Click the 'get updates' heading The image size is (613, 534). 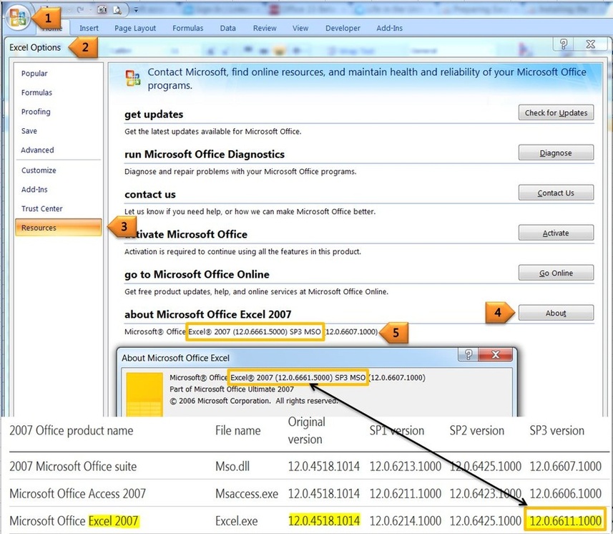click(154, 115)
